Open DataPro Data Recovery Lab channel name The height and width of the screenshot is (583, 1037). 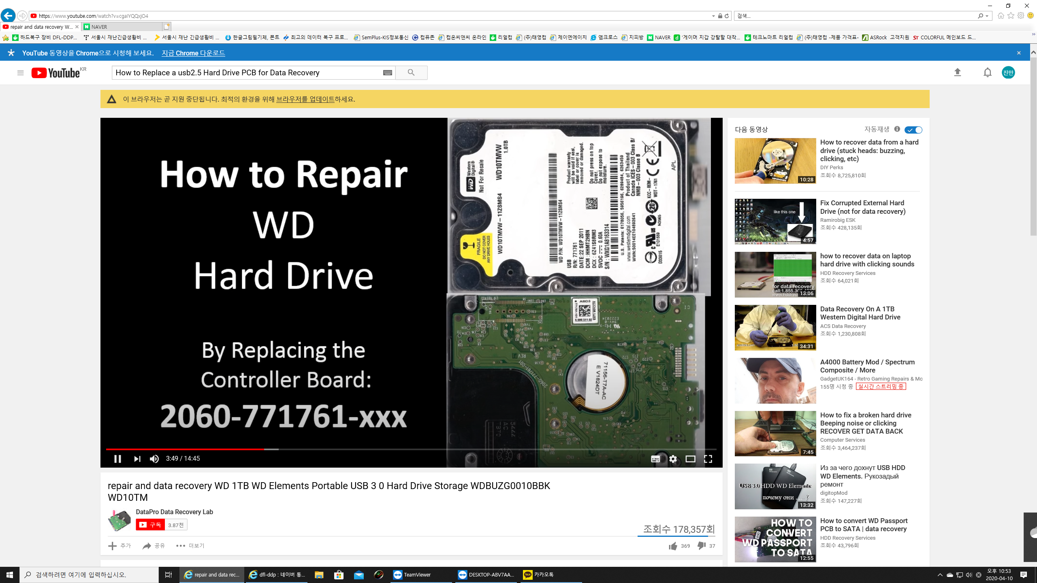tap(174, 512)
